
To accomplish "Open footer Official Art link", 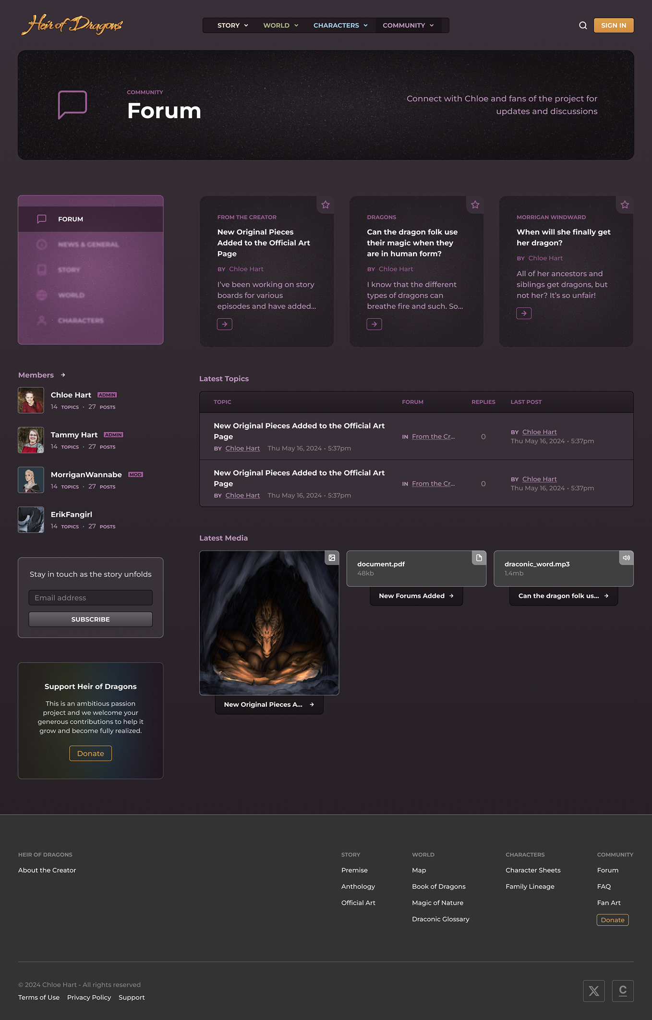I will (358, 903).
